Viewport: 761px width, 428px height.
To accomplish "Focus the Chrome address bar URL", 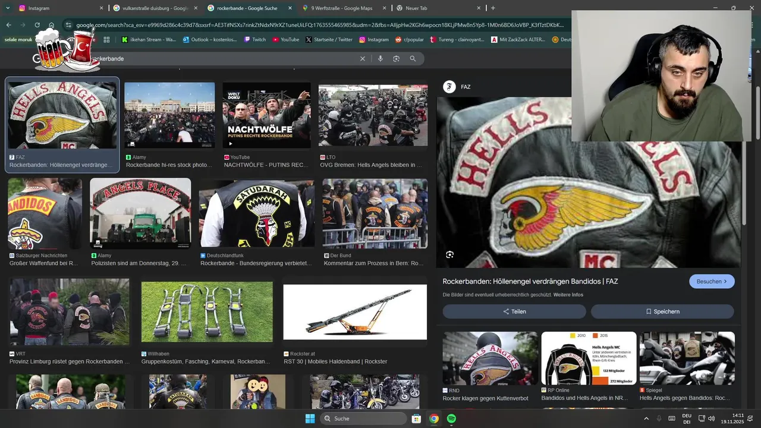I will (x=320, y=25).
